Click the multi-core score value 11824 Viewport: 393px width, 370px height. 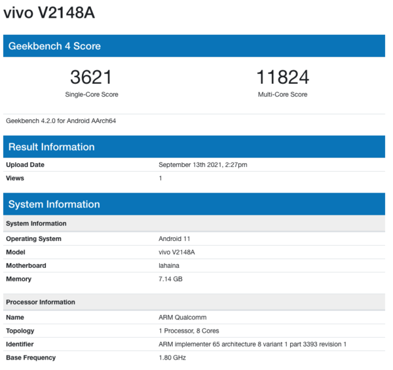[282, 77]
